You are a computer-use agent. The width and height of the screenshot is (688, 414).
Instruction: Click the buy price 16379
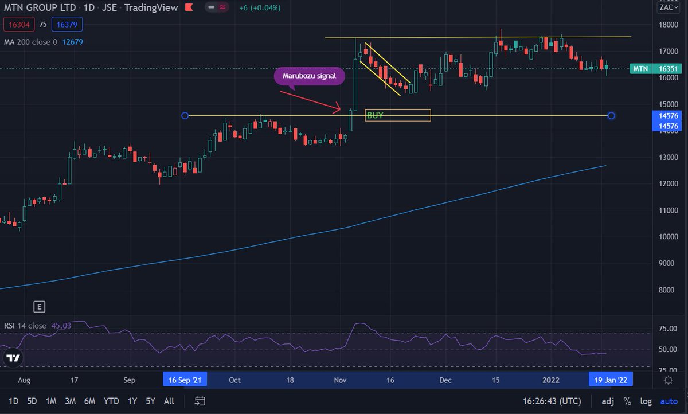[x=68, y=25]
